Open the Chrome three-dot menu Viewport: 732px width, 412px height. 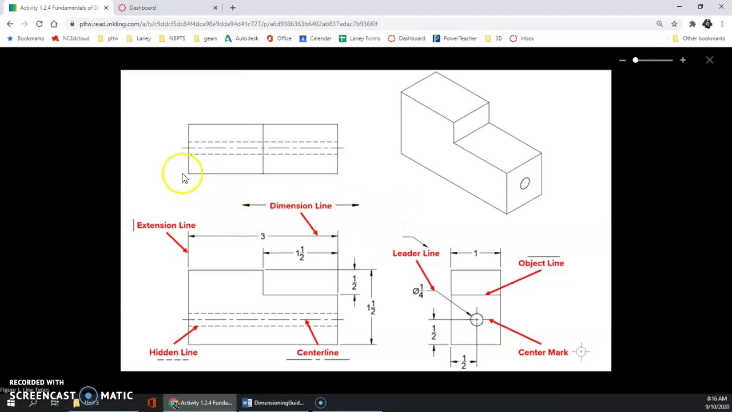click(723, 24)
